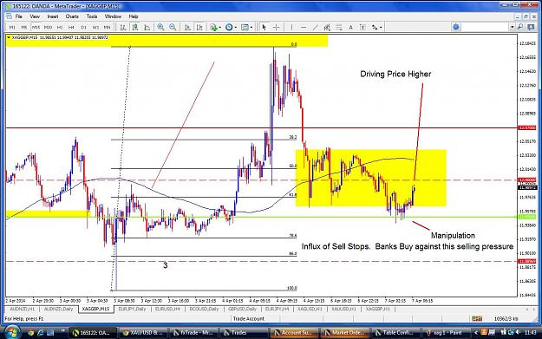Select the text label tool
Screen dimensions: 542x339
pos(362,27)
